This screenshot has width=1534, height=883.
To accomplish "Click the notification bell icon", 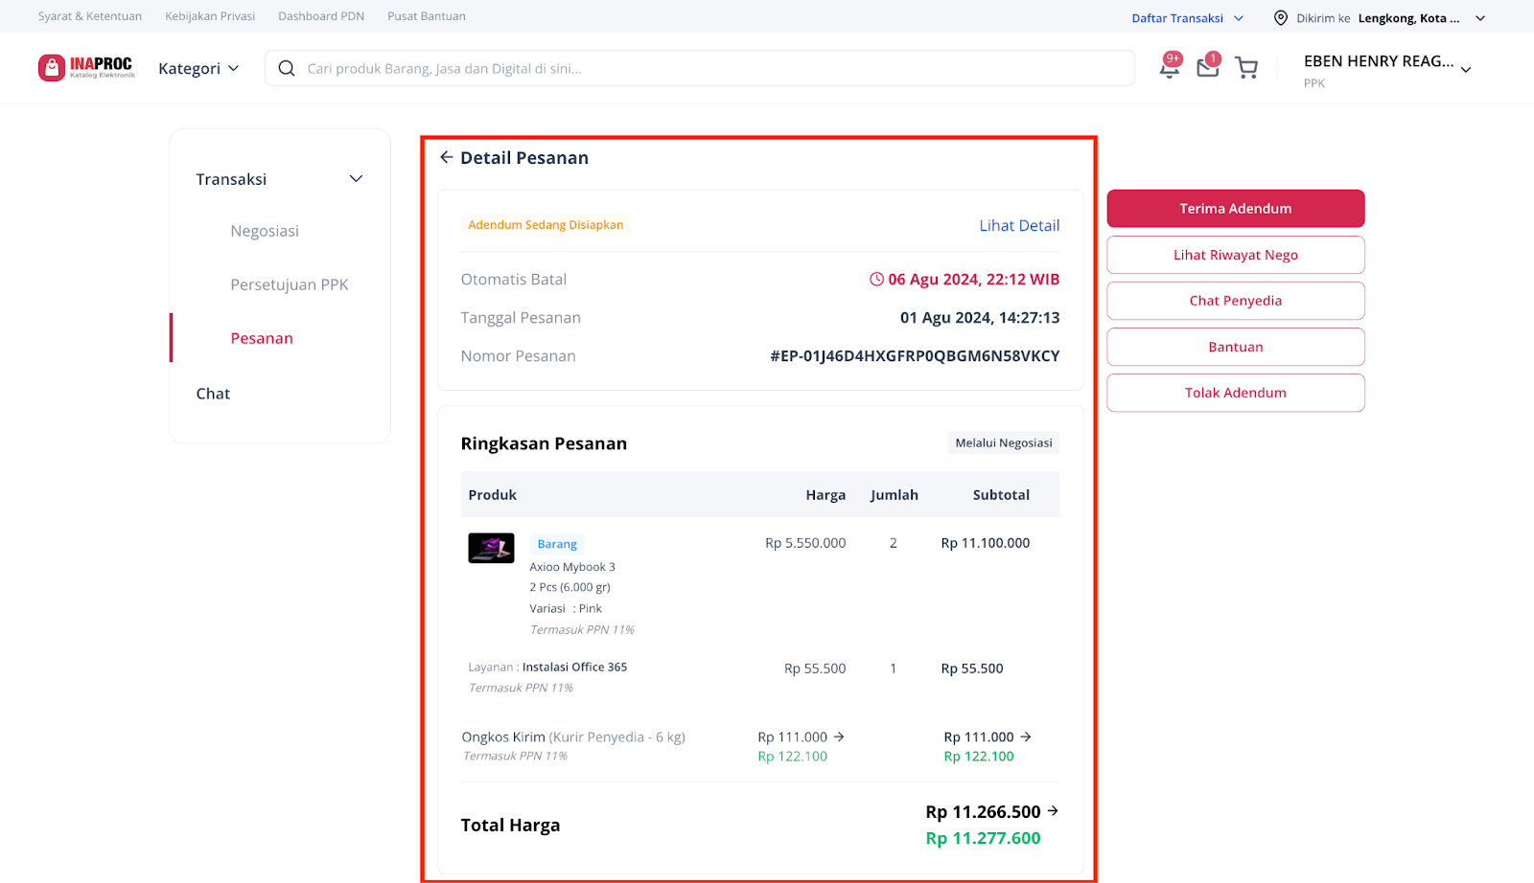I will [1169, 68].
